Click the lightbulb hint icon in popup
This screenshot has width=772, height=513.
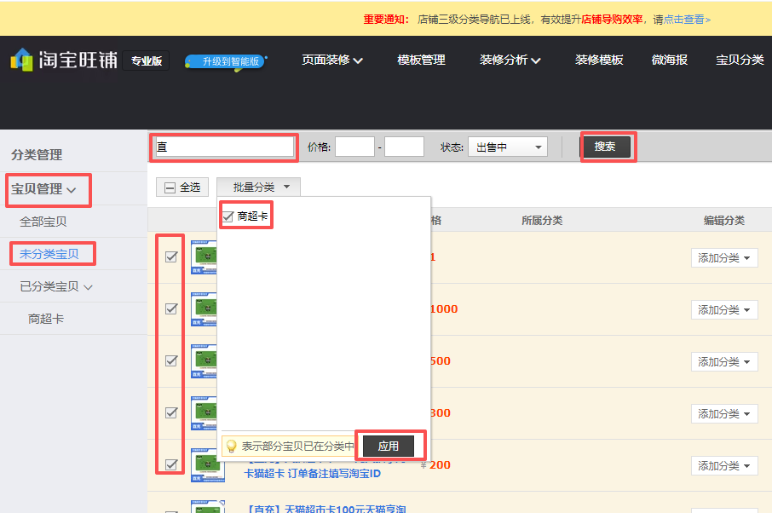click(229, 446)
